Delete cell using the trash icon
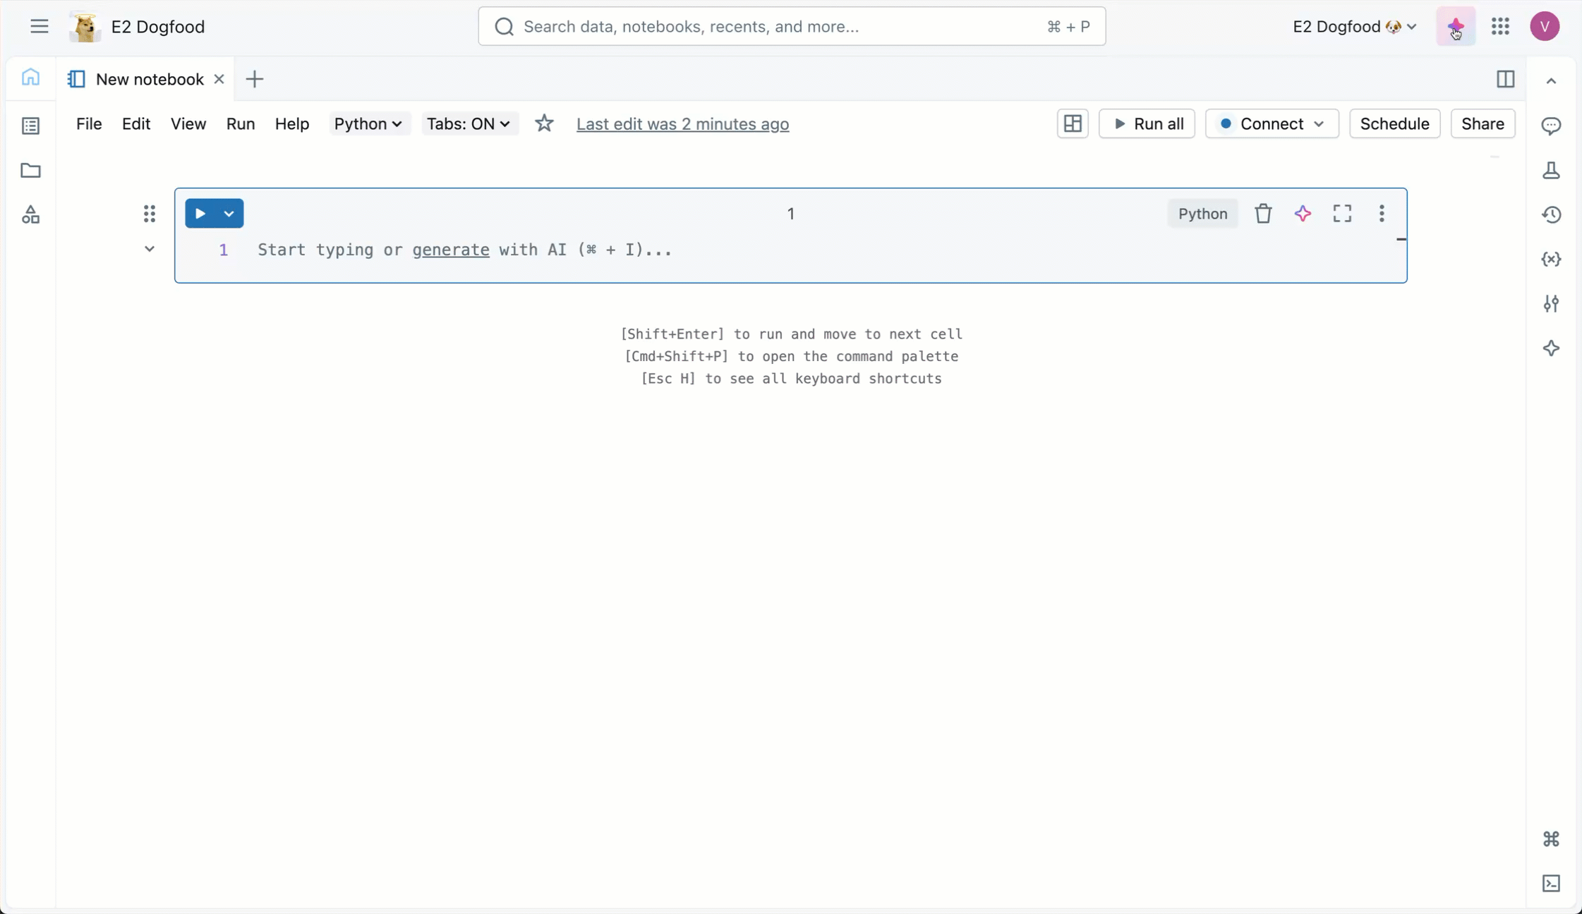1582x914 pixels. pyautogui.click(x=1263, y=214)
